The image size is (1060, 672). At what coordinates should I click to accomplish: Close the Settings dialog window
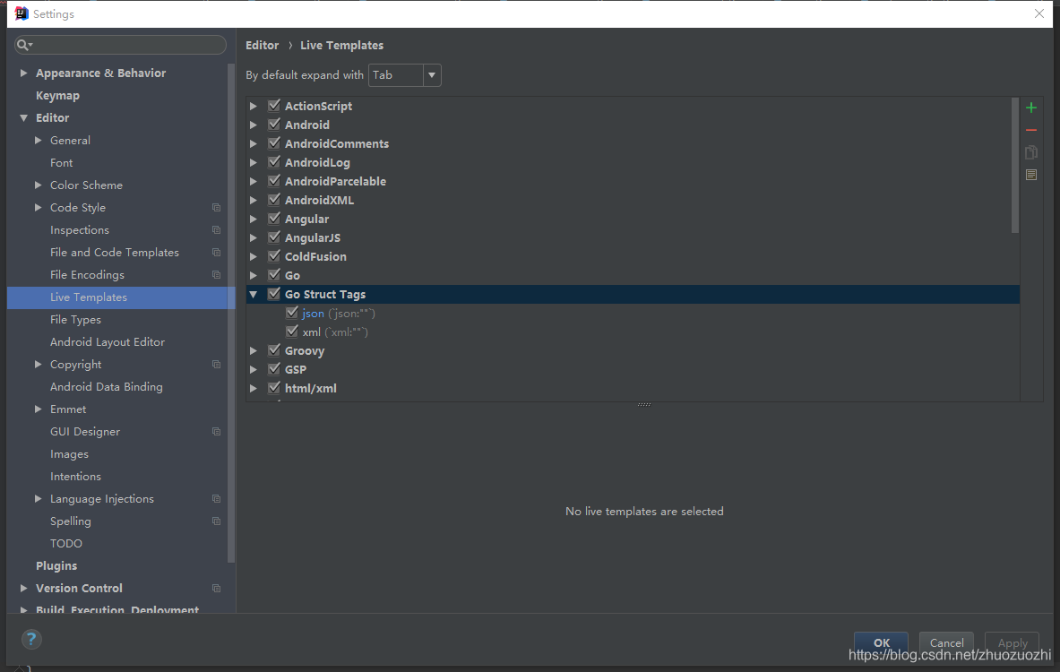(1039, 13)
